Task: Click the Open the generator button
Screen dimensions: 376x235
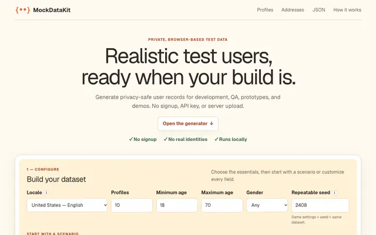Action: 188,123
